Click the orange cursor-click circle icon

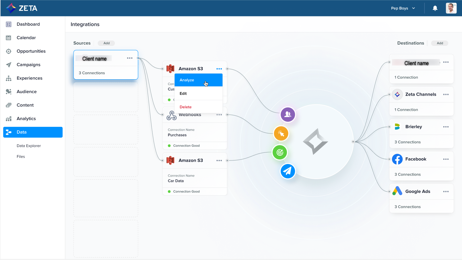pyautogui.click(x=281, y=134)
